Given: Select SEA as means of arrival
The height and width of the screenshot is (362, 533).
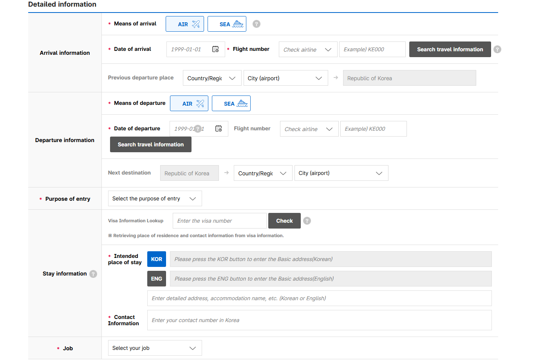Looking at the screenshot, I should [227, 24].
